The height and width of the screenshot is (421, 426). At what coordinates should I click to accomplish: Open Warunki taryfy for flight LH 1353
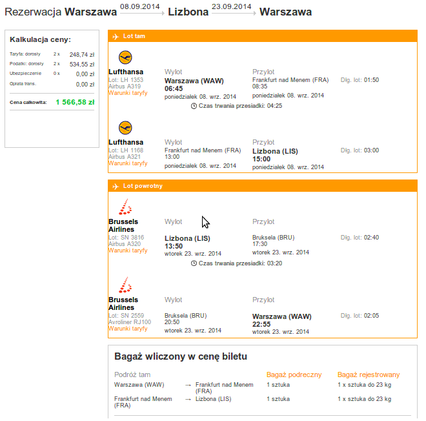[x=128, y=93]
